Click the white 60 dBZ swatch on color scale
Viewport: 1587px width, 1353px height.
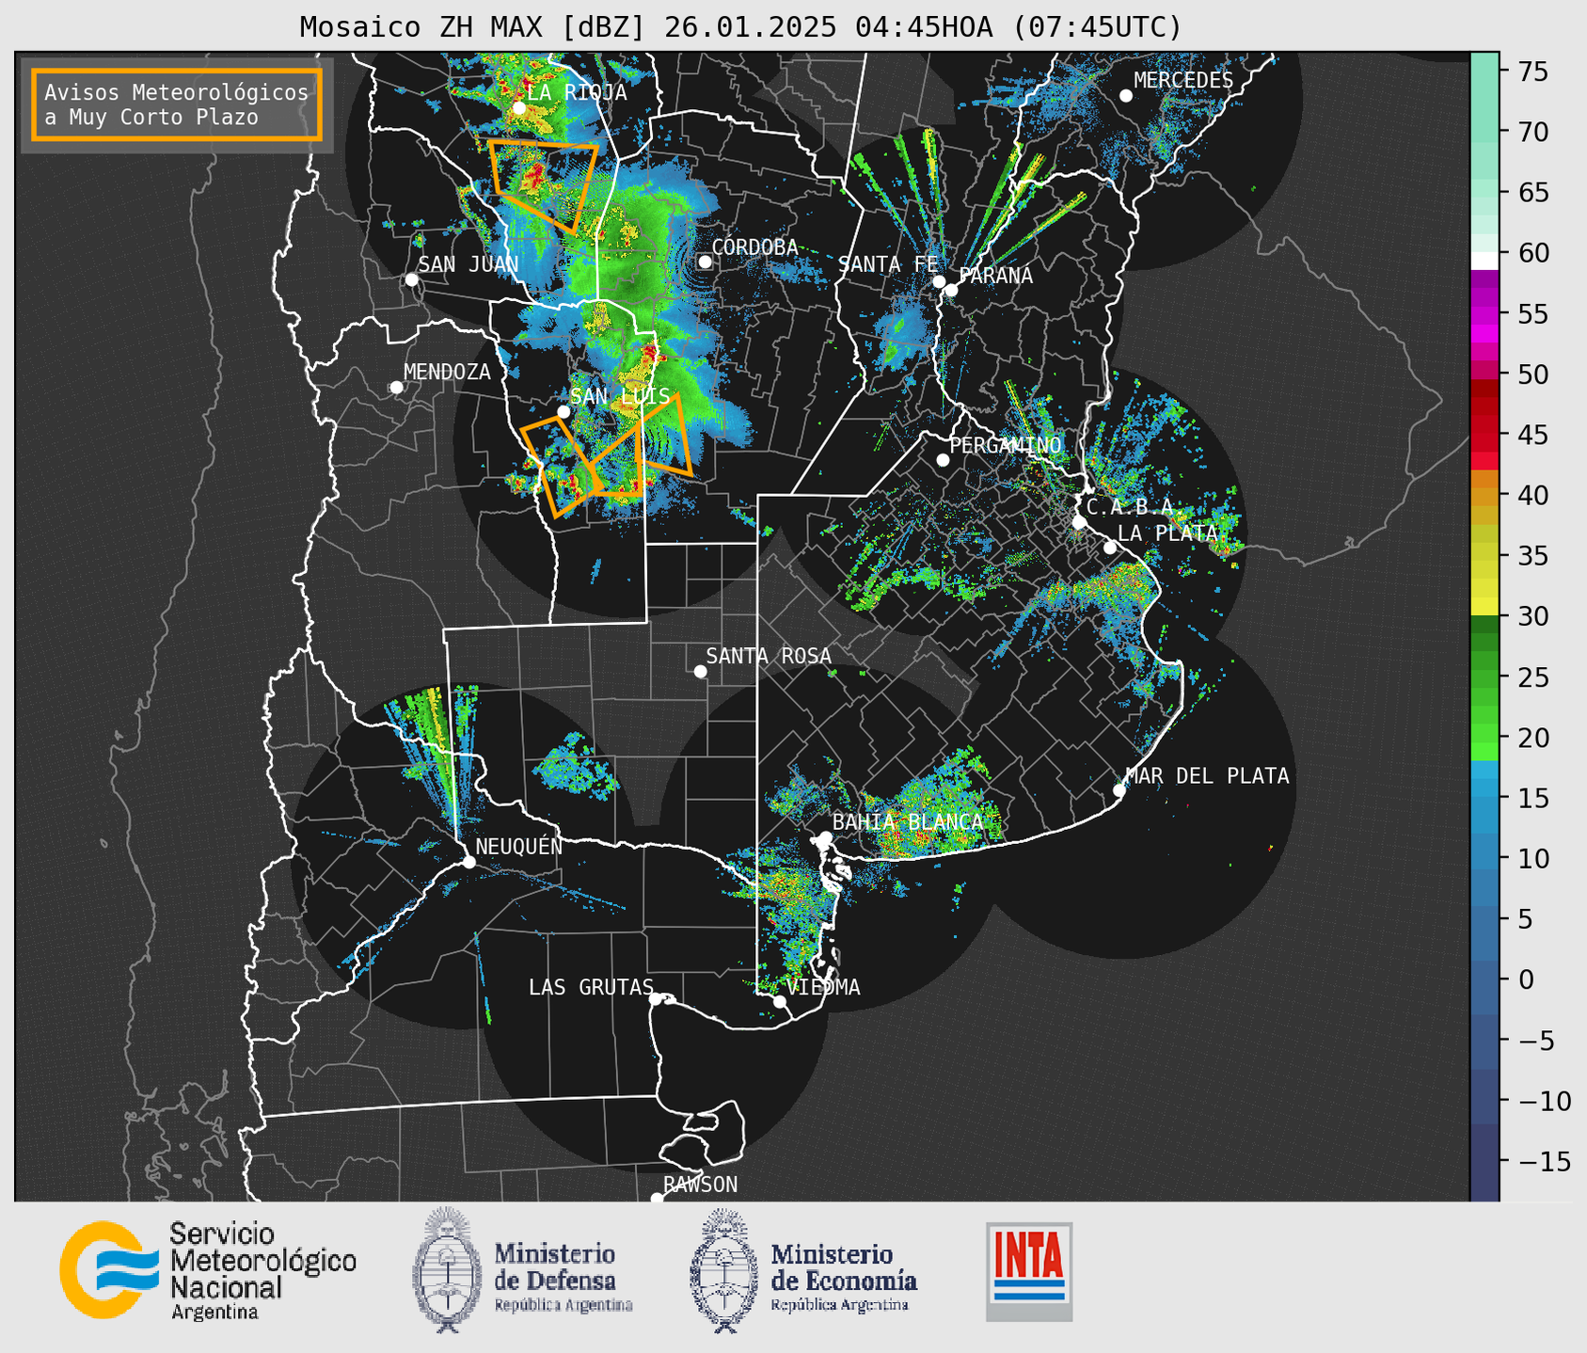click(1484, 261)
